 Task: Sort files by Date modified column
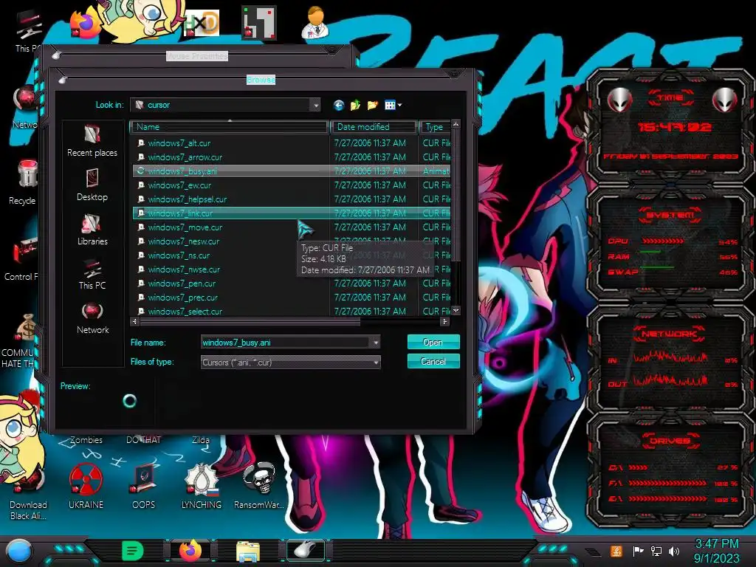(x=373, y=127)
